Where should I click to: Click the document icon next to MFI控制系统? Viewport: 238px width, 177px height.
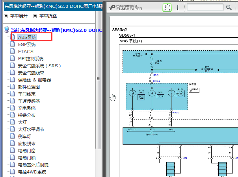[13, 58]
